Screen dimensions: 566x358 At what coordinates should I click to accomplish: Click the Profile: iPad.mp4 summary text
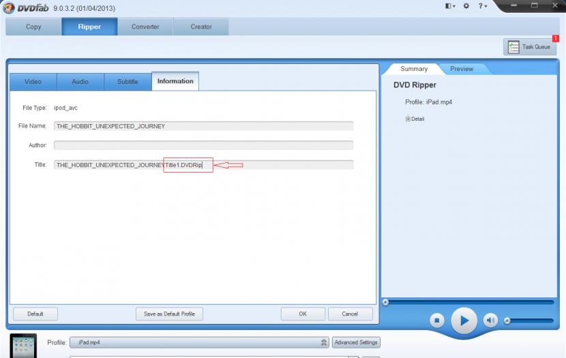pos(428,102)
